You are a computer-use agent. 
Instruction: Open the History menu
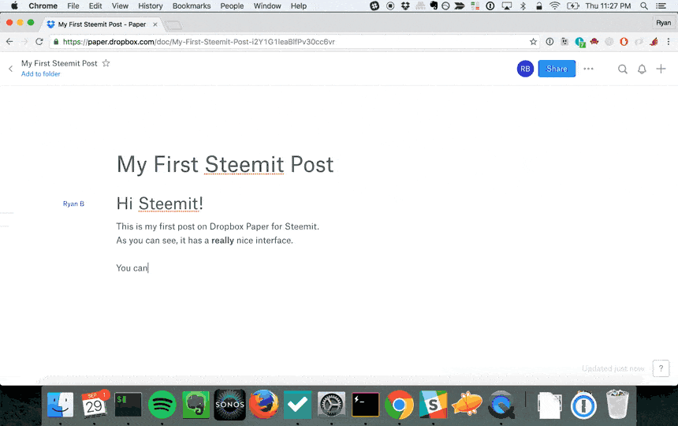[x=150, y=6]
